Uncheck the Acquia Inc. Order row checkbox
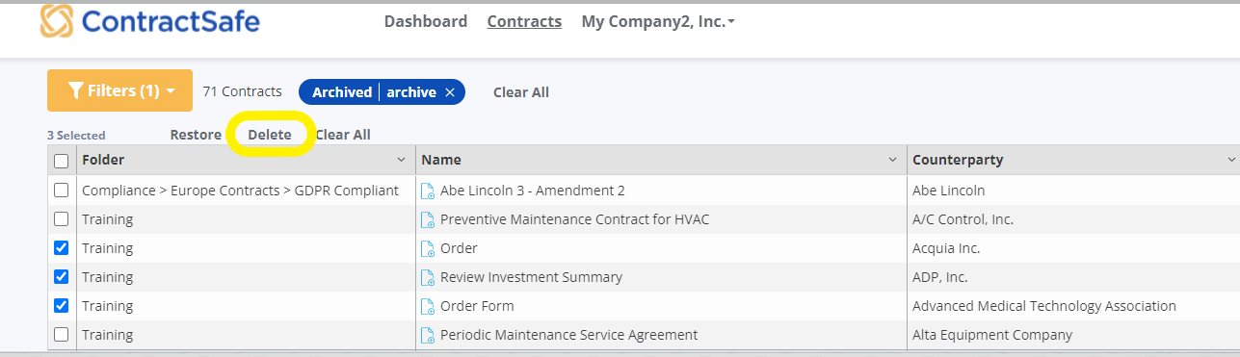 tap(62, 248)
